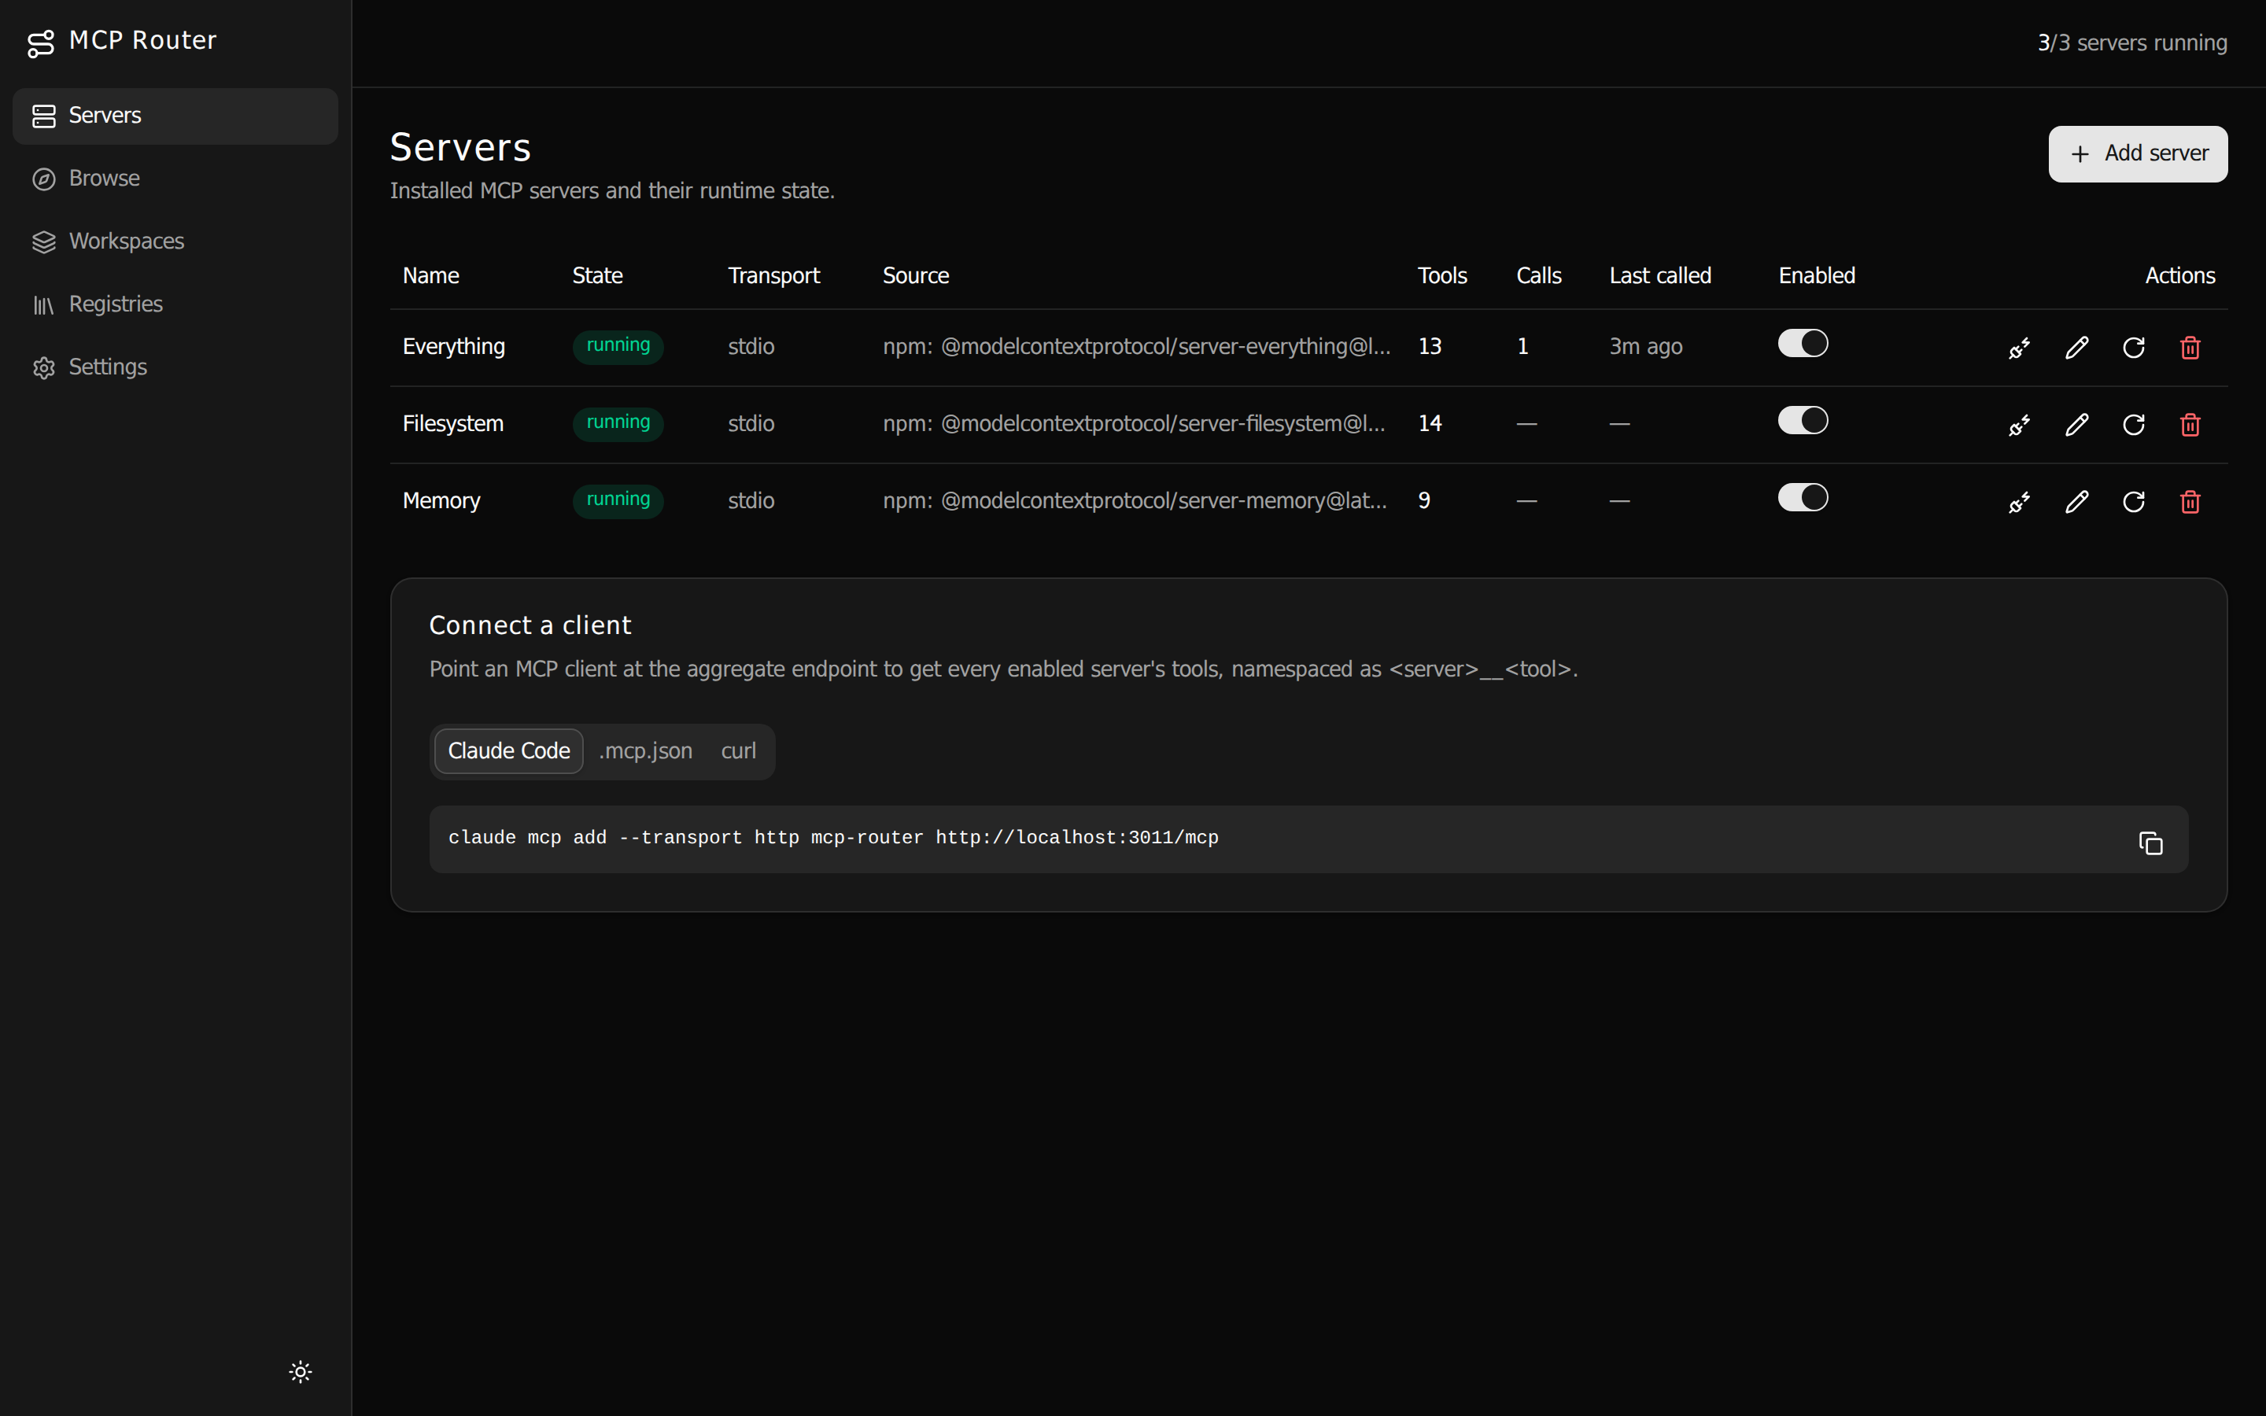Click the claude mcp add command text
The image size is (2266, 1416).
[833, 838]
